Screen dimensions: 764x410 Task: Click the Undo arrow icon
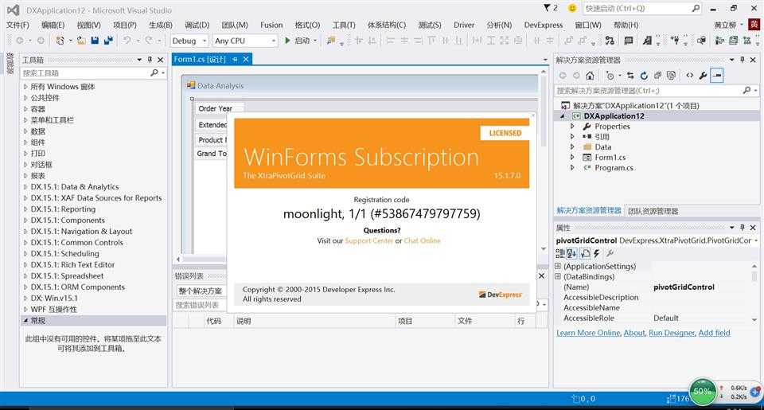[x=127, y=41]
